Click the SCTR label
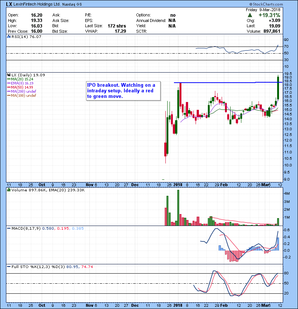The height and width of the screenshot is (309, 298). point(142,31)
